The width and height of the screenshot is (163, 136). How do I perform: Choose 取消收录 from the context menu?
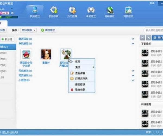81,90
